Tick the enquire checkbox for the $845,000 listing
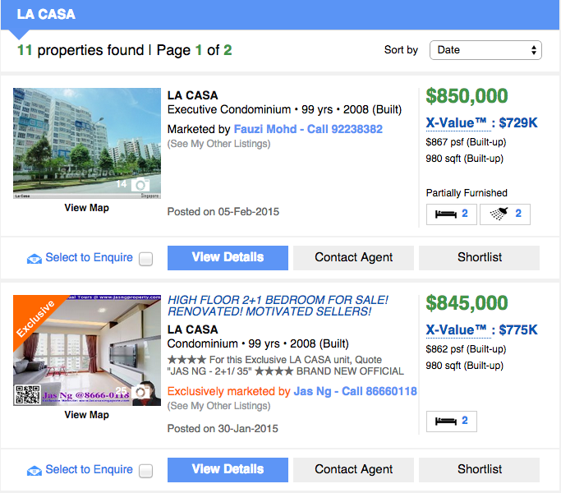Viewport: 561px width, 493px height. point(146,471)
